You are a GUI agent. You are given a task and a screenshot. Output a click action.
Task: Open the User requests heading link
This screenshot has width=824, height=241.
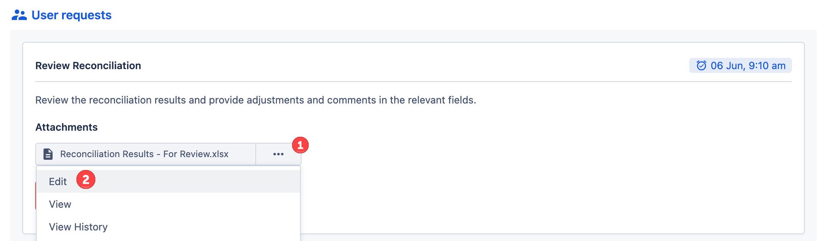coord(72,15)
